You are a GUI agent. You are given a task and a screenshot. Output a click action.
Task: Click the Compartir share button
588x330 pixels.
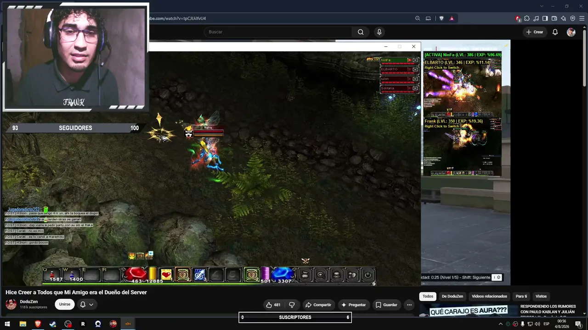tap(318, 305)
